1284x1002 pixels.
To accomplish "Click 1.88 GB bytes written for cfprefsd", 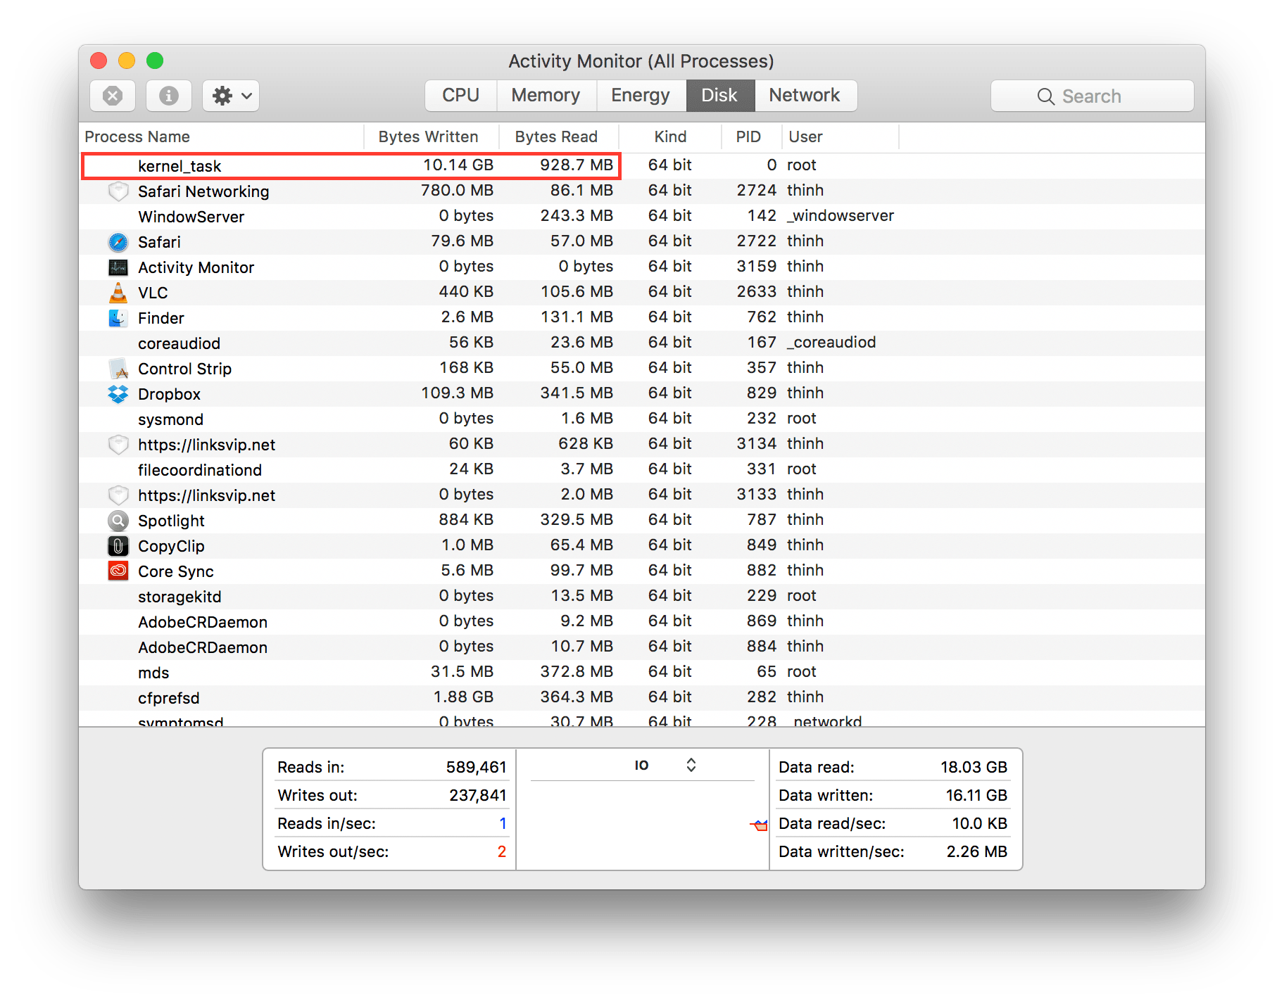I will click(463, 697).
